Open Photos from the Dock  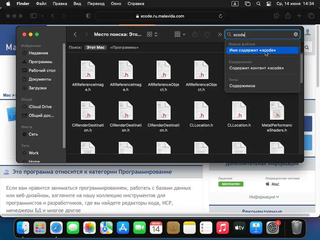click(x=89, y=227)
